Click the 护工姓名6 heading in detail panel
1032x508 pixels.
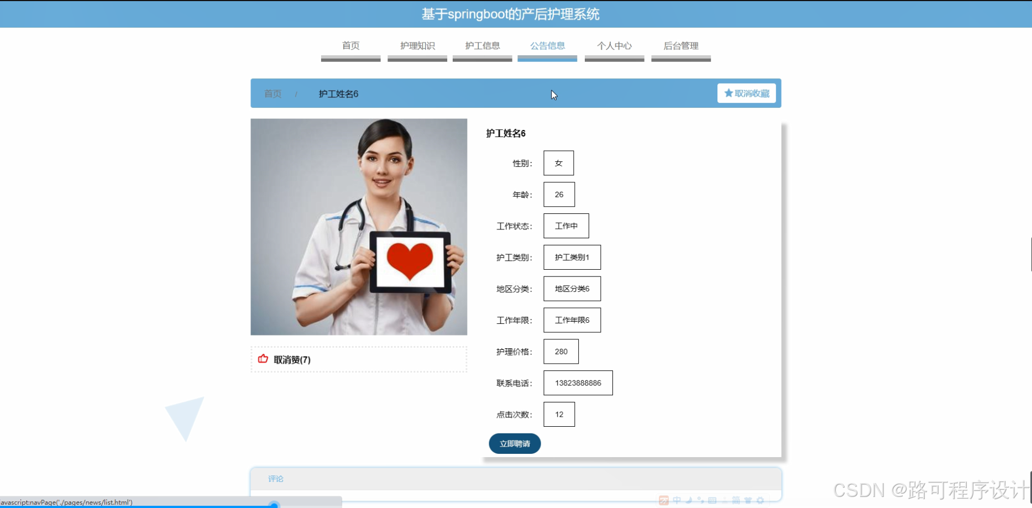point(506,133)
